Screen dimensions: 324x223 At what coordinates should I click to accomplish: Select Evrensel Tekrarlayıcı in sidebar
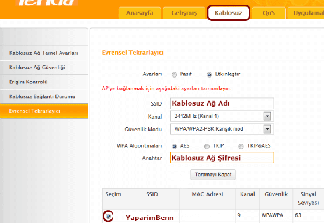(44, 111)
